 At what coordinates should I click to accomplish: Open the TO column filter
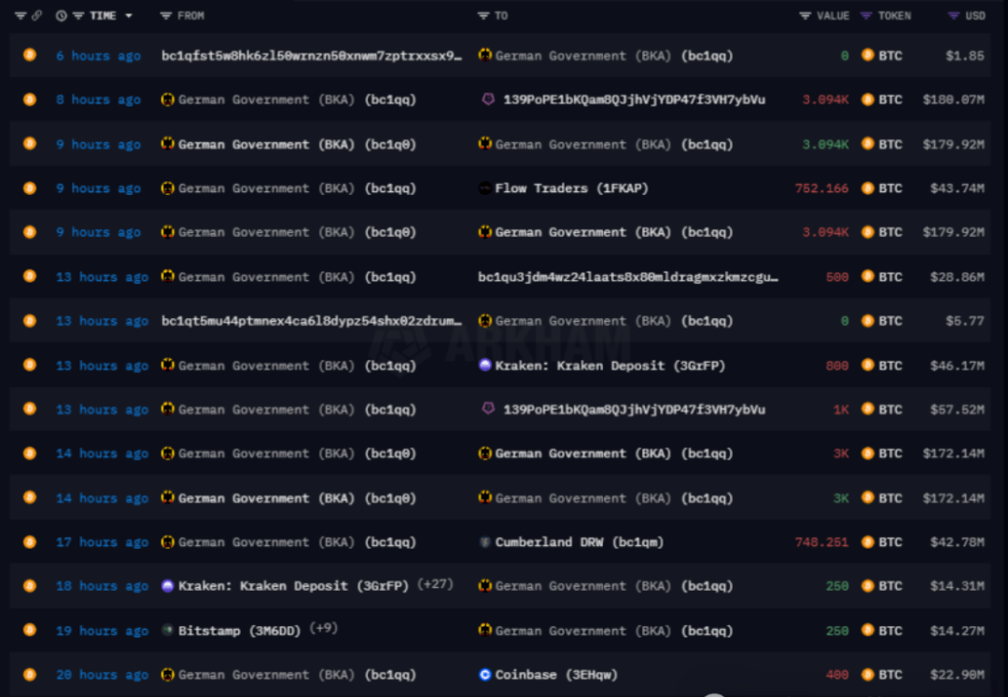tap(483, 16)
